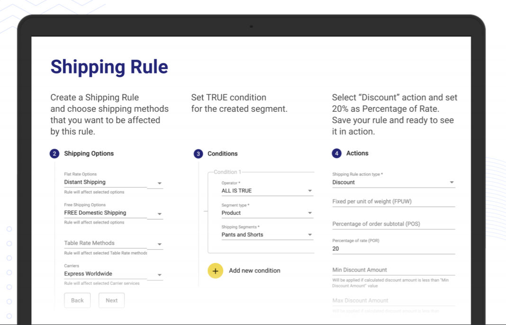Open the Operator dropdown set to ALL IS TRUE
506x325 pixels.
point(310,190)
